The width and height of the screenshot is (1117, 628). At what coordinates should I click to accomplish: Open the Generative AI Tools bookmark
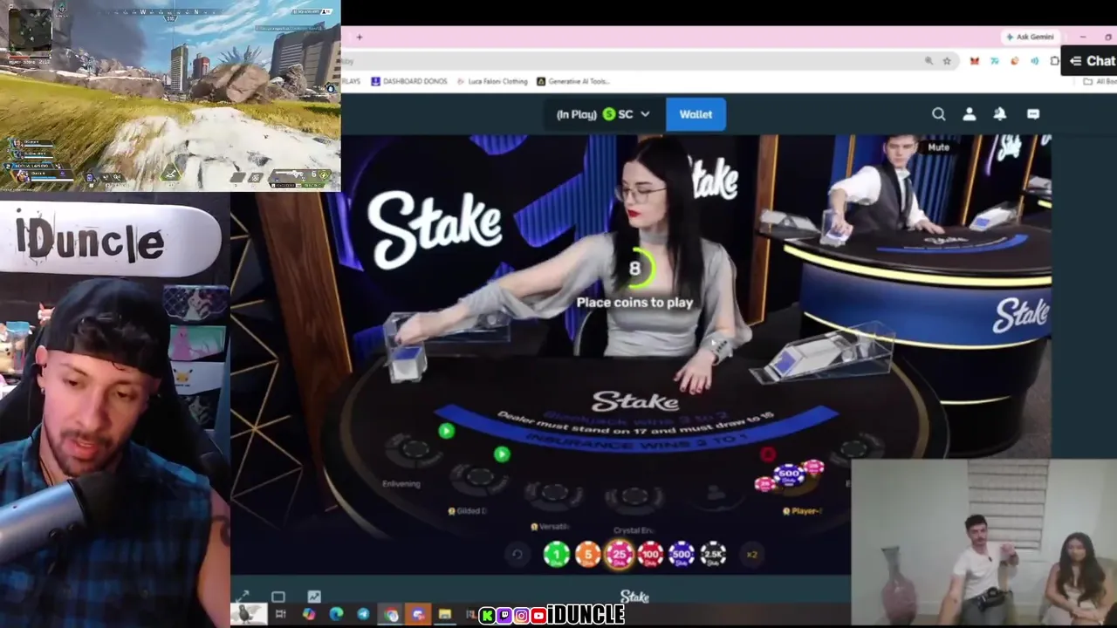tap(572, 81)
